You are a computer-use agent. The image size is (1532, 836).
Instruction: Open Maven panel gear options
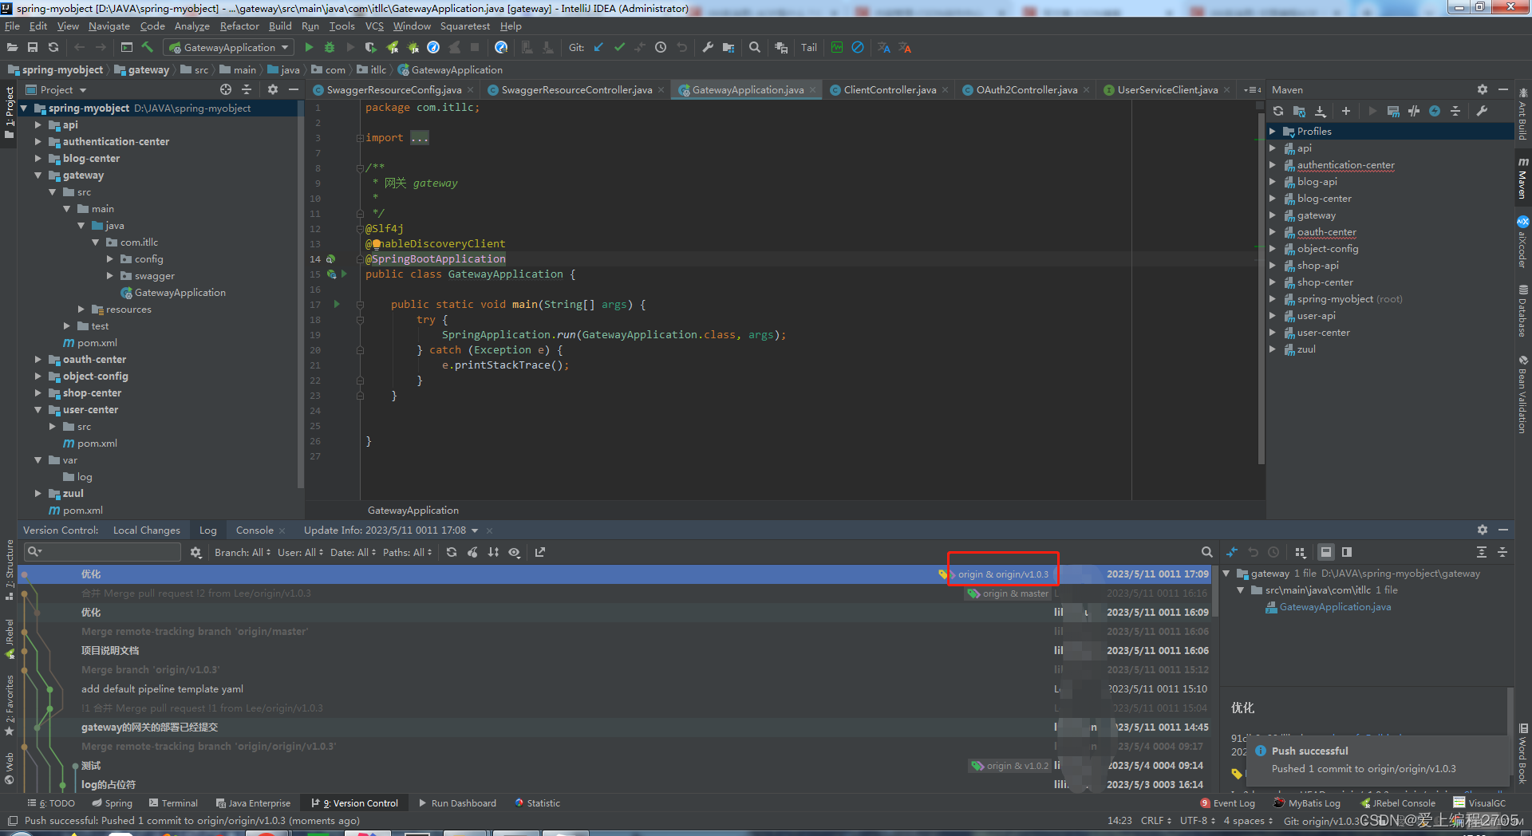pyautogui.click(x=1482, y=89)
